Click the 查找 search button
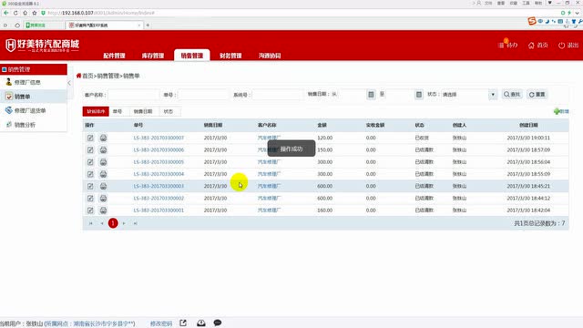583x328 pixels. point(512,95)
